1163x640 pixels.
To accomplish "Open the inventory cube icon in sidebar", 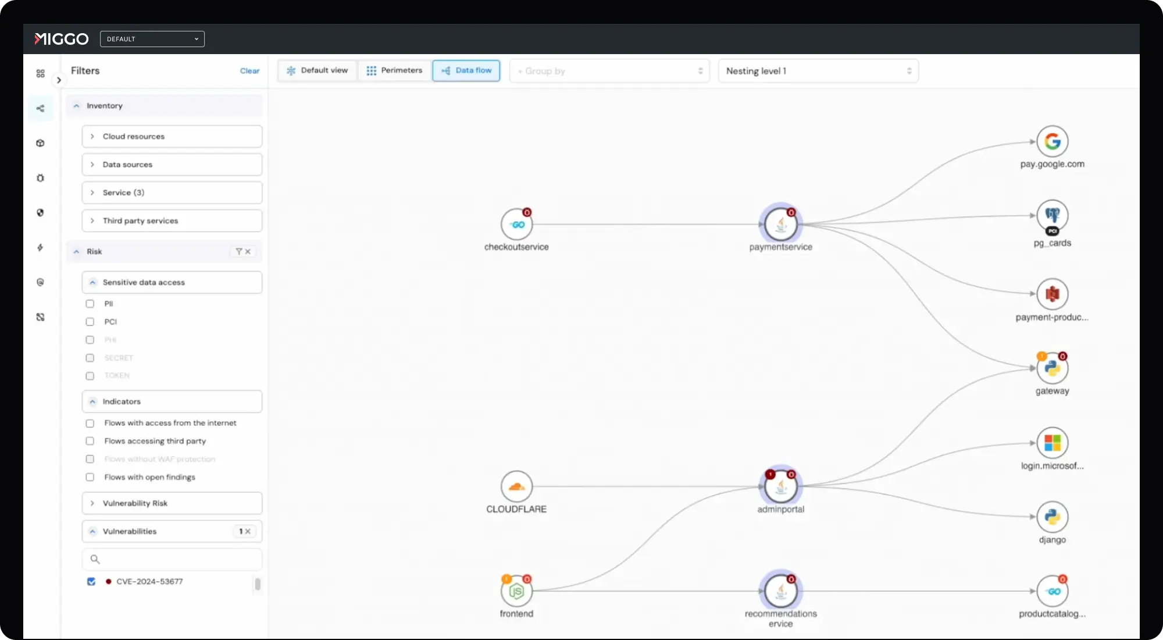I will point(40,143).
